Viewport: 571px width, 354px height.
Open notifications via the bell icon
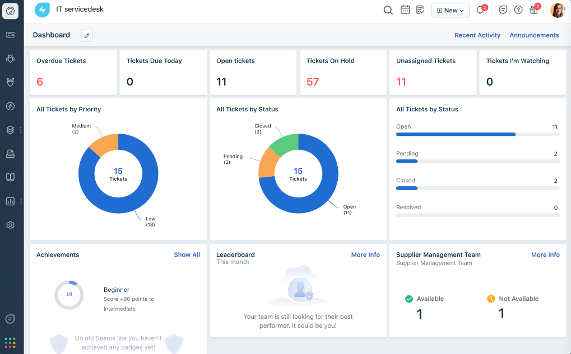tap(480, 10)
